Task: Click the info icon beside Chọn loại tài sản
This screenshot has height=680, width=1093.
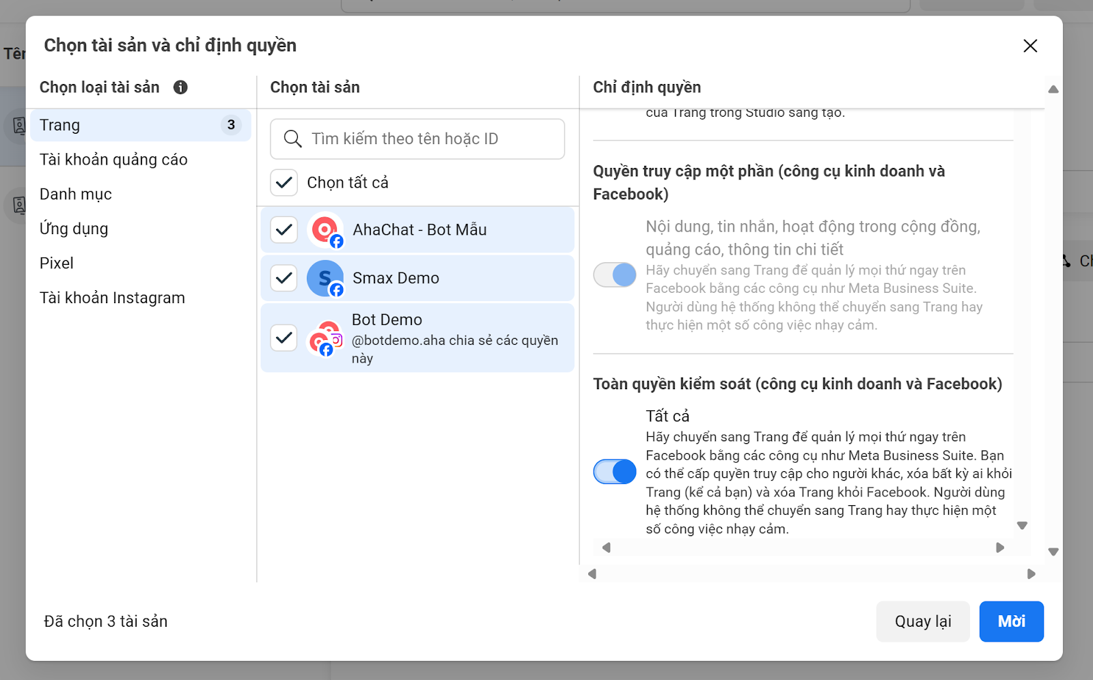Action: point(180,87)
